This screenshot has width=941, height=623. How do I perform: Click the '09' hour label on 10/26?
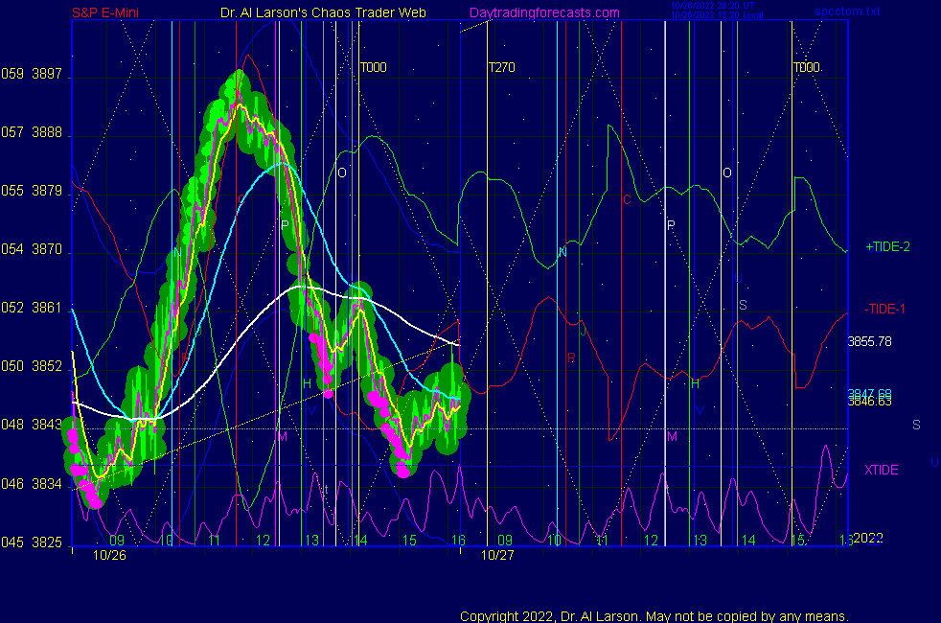coord(117,541)
